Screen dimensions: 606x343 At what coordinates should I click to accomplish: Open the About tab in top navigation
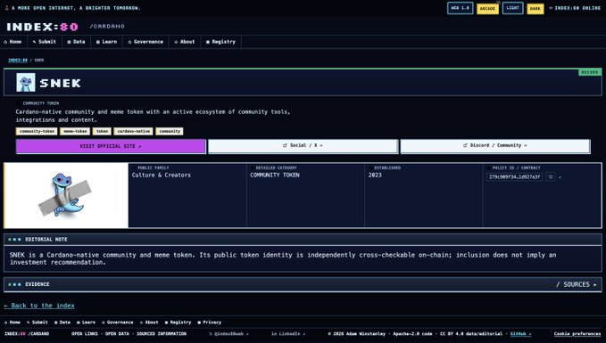[185, 42]
